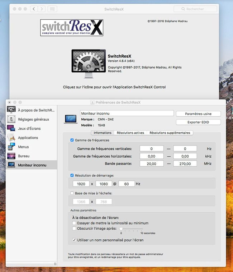Click the Menus icon in sidebar
This screenshot has height=272, width=233.
(x=11, y=147)
